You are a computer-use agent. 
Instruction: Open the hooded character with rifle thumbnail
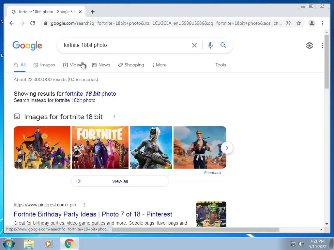coord(151,147)
